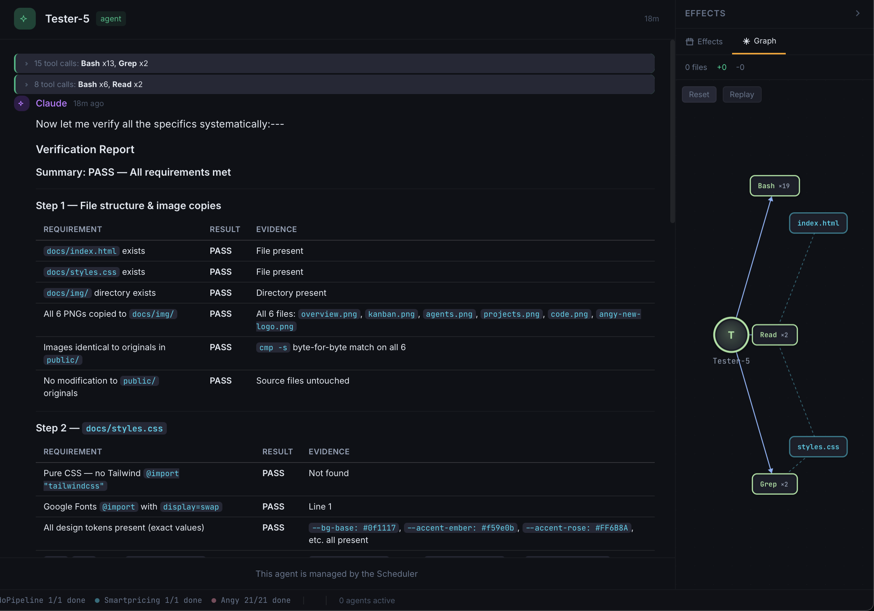
Task: Click the Reset button
Action: (699, 94)
